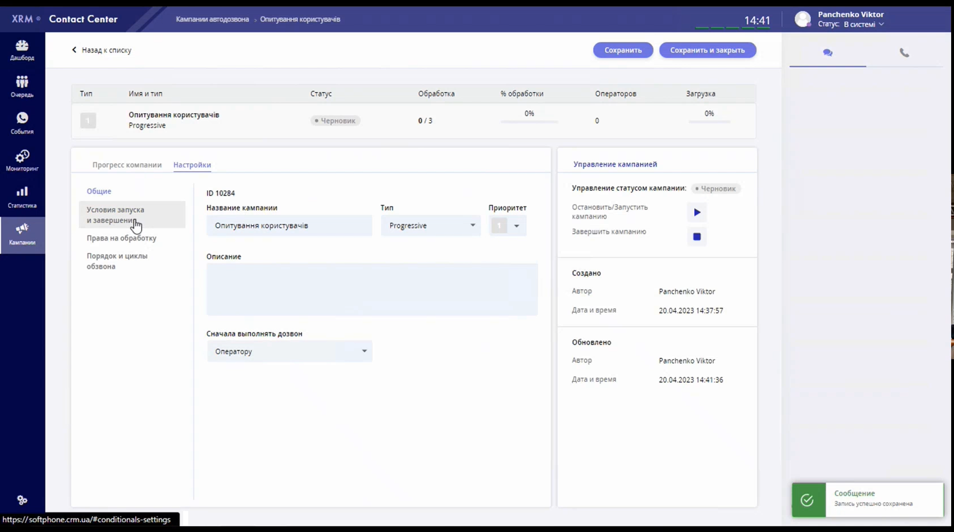Click the back arrow near Назад к списку
Screen dimensions: 954x532
tap(74, 50)
